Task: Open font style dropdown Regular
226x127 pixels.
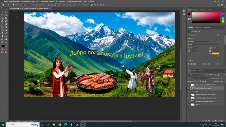Action: tap(218, 45)
